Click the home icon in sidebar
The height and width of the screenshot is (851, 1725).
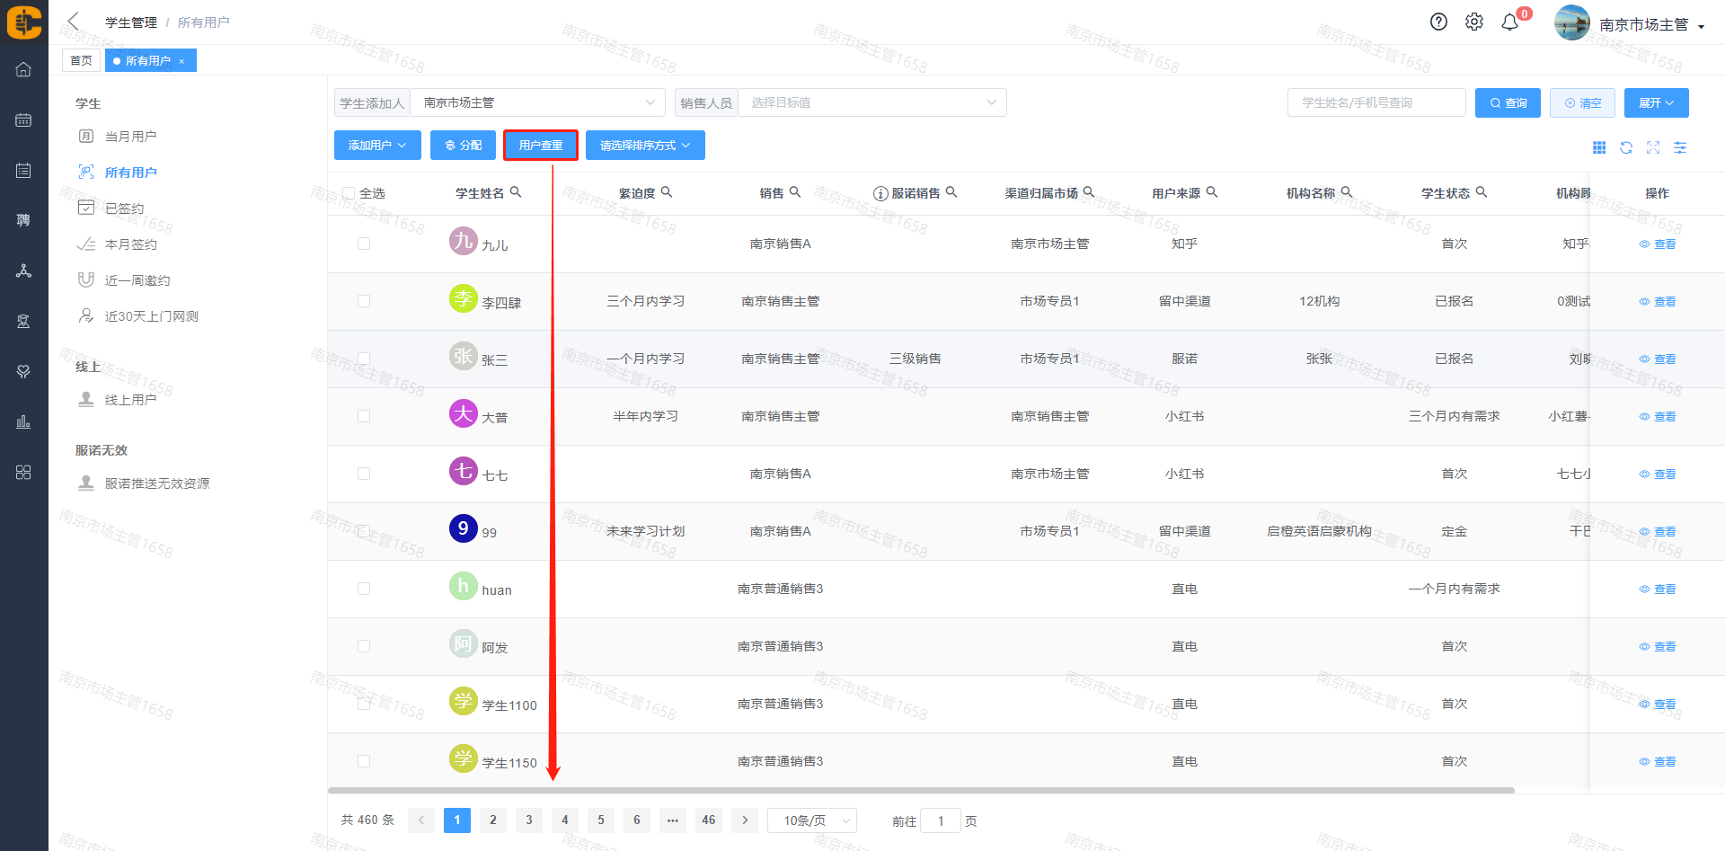23,69
